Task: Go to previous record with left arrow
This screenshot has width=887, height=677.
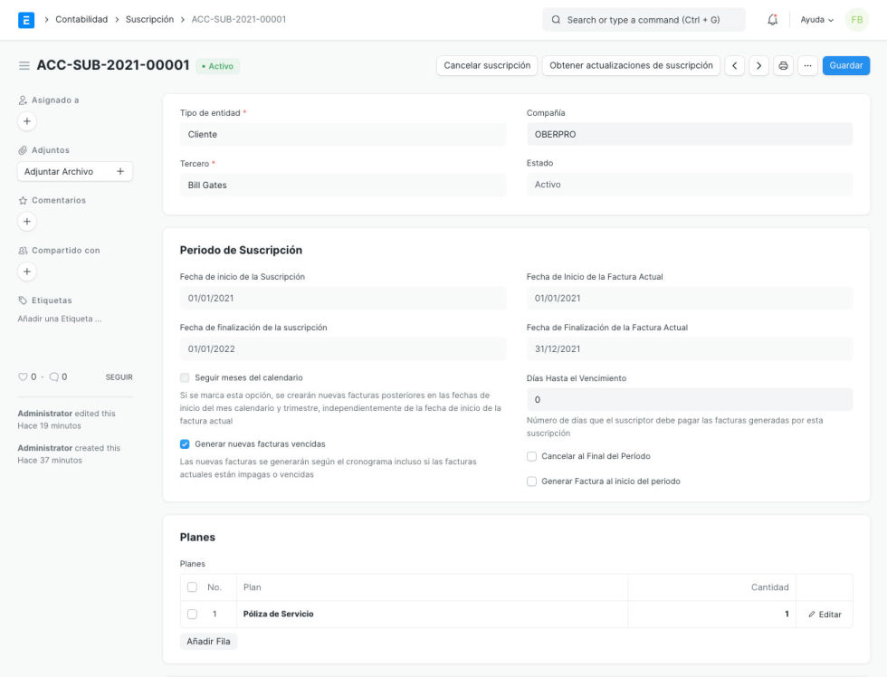Action: coord(735,66)
